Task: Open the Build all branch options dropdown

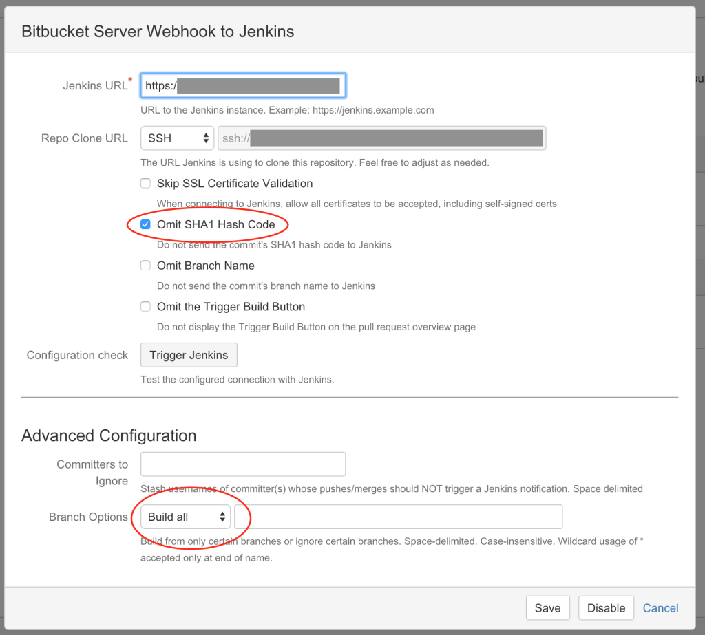Action: pos(185,517)
